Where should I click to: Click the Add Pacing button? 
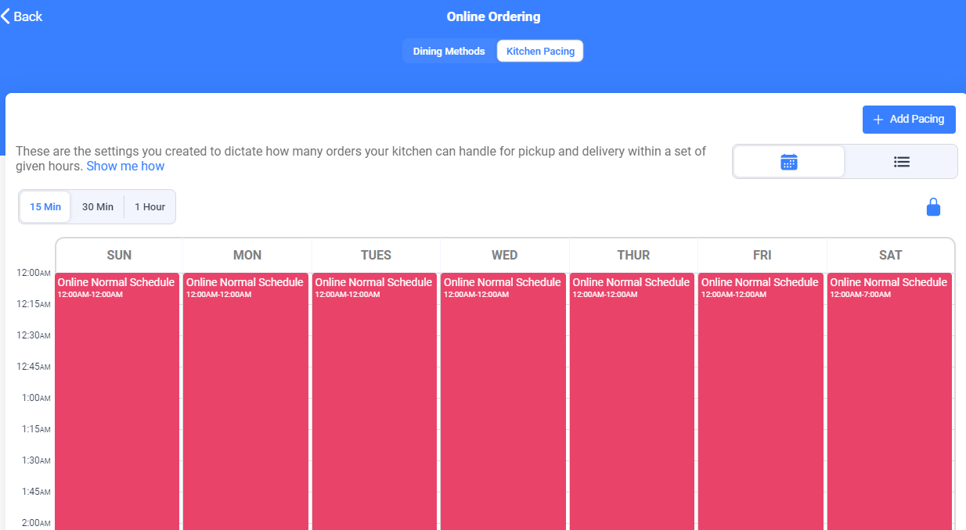pyautogui.click(x=909, y=120)
